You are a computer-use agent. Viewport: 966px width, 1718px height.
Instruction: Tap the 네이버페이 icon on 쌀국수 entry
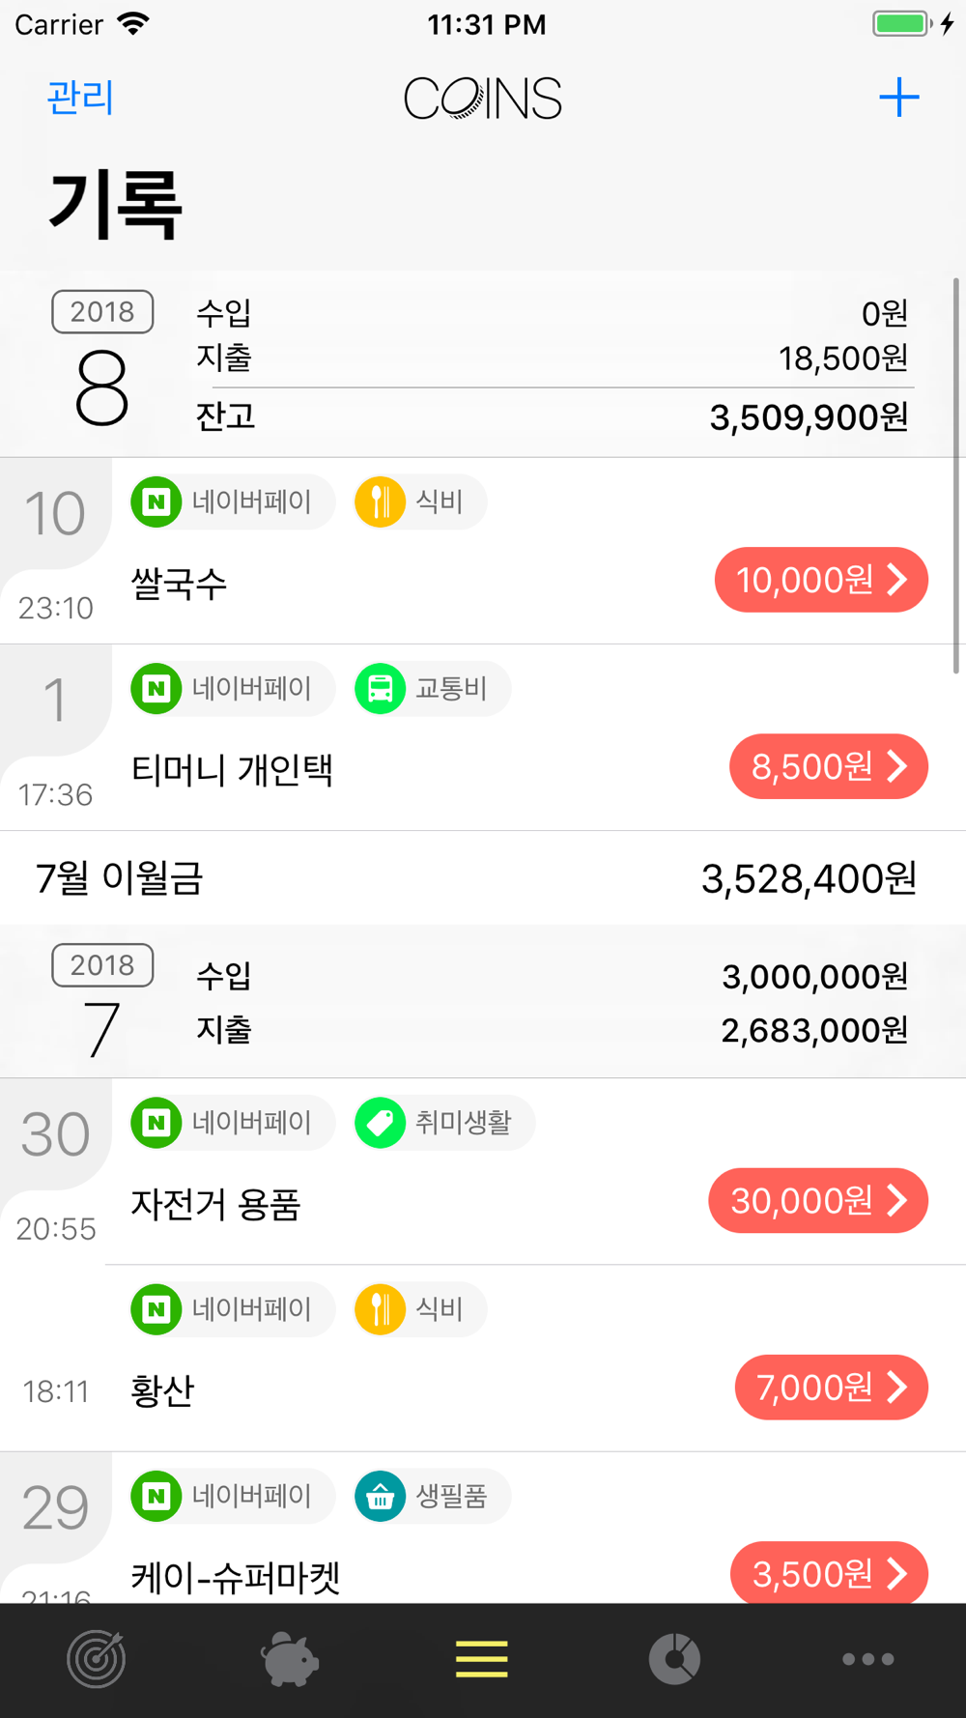(x=156, y=501)
